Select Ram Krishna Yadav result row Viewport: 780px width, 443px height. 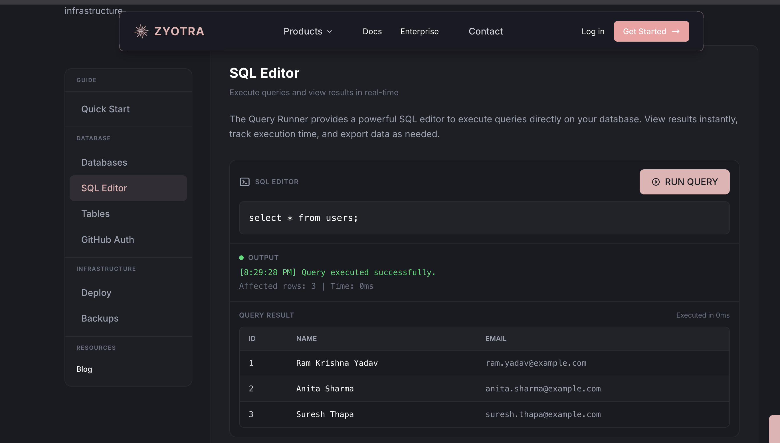point(336,363)
